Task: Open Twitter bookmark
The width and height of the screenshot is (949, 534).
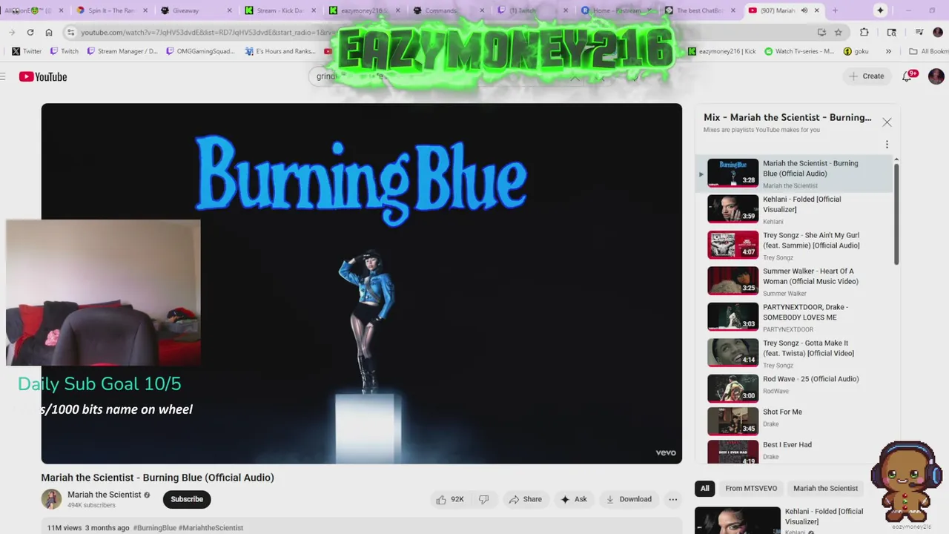Action: pos(27,51)
